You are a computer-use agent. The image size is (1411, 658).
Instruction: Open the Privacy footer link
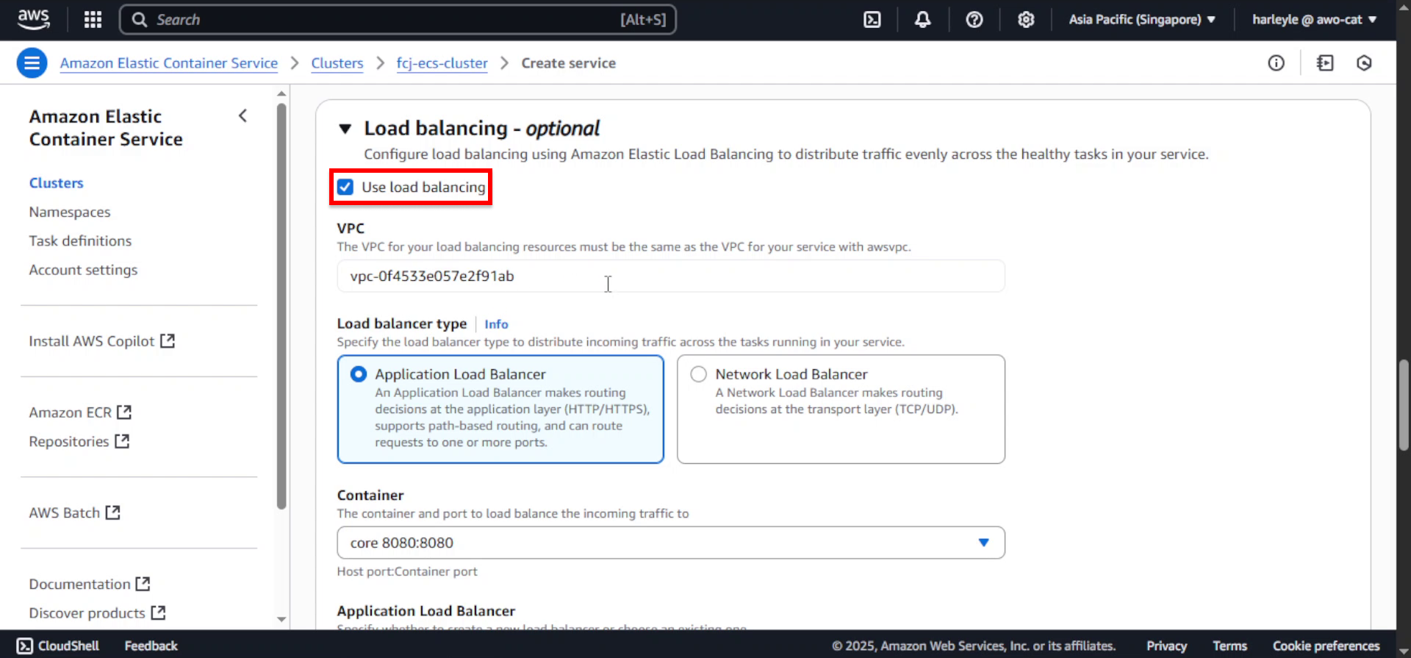pos(1166,646)
